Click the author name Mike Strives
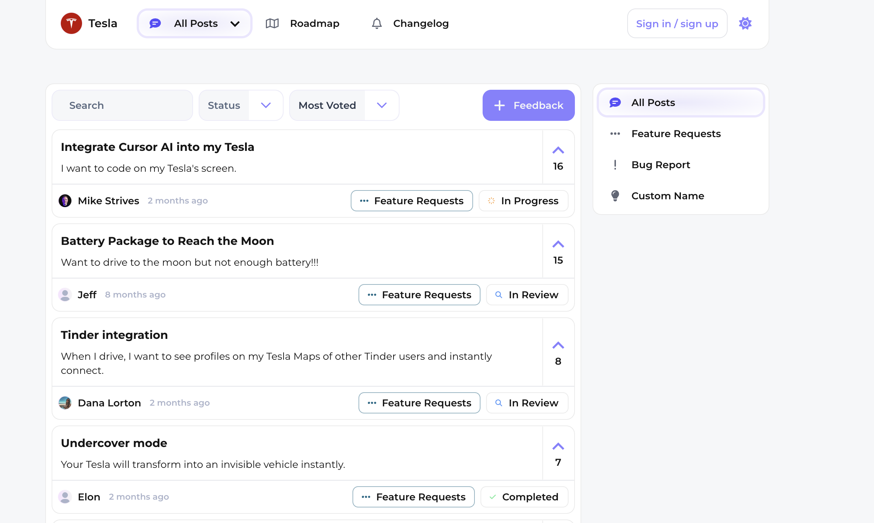The height and width of the screenshot is (523, 874). tap(109, 201)
